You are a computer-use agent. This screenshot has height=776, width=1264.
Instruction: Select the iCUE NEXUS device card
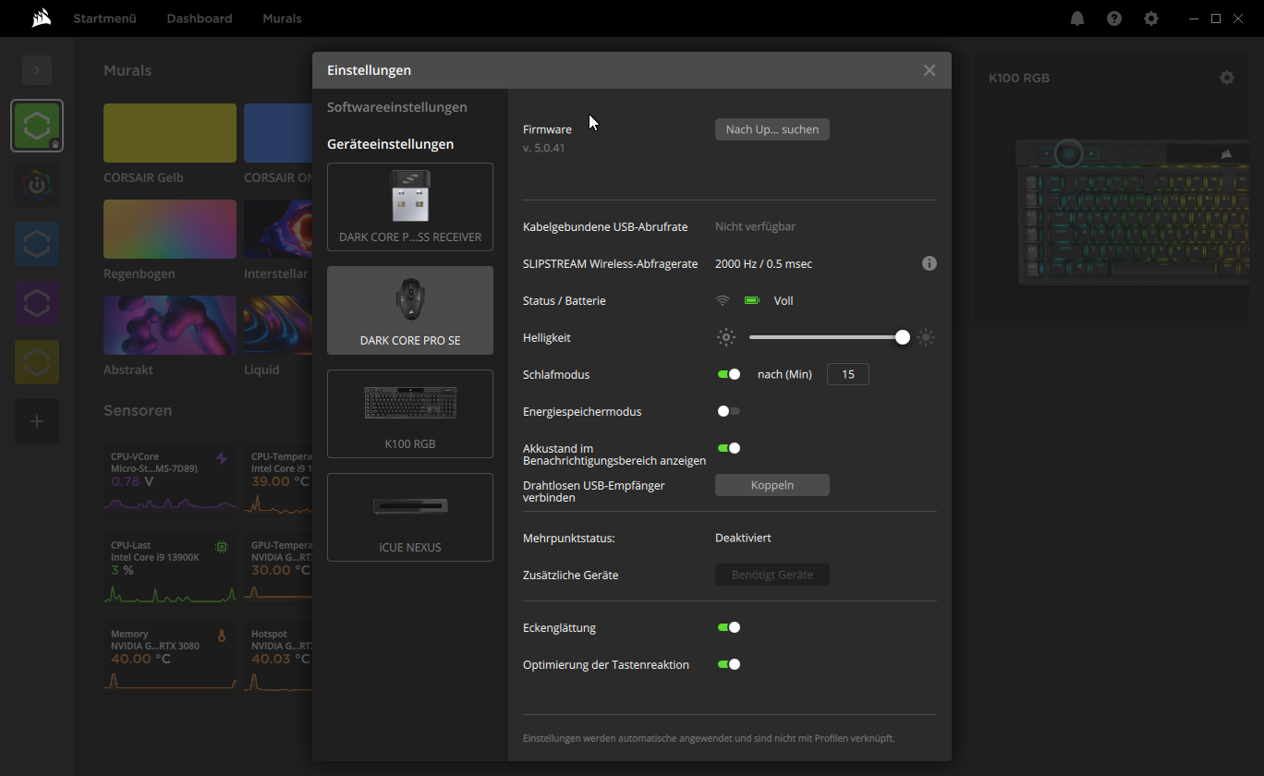410,517
